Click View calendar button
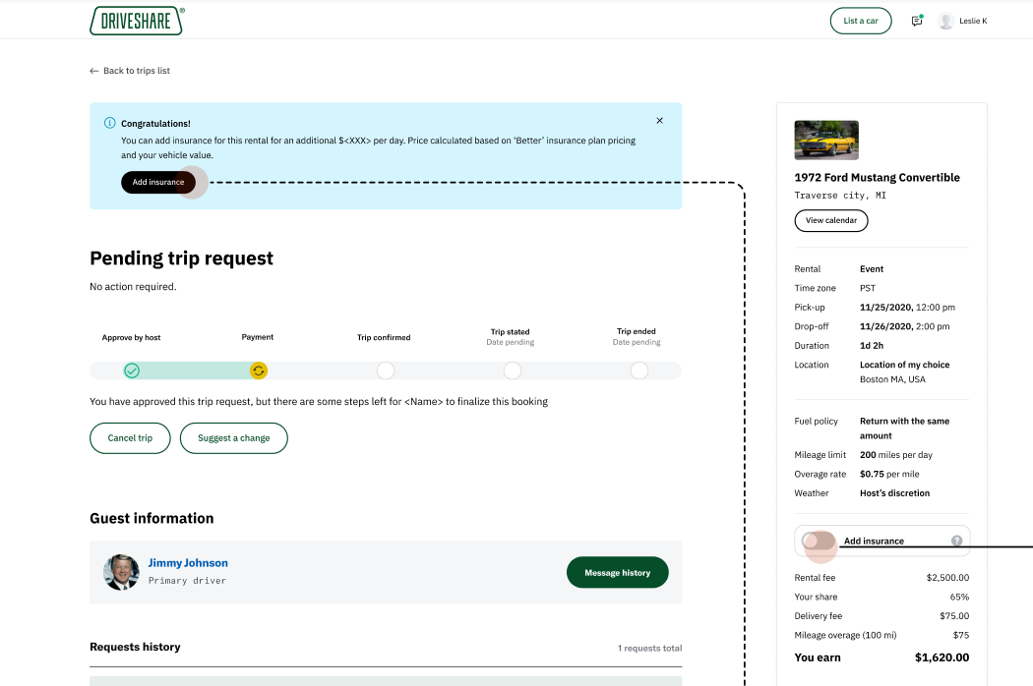 pos(831,220)
